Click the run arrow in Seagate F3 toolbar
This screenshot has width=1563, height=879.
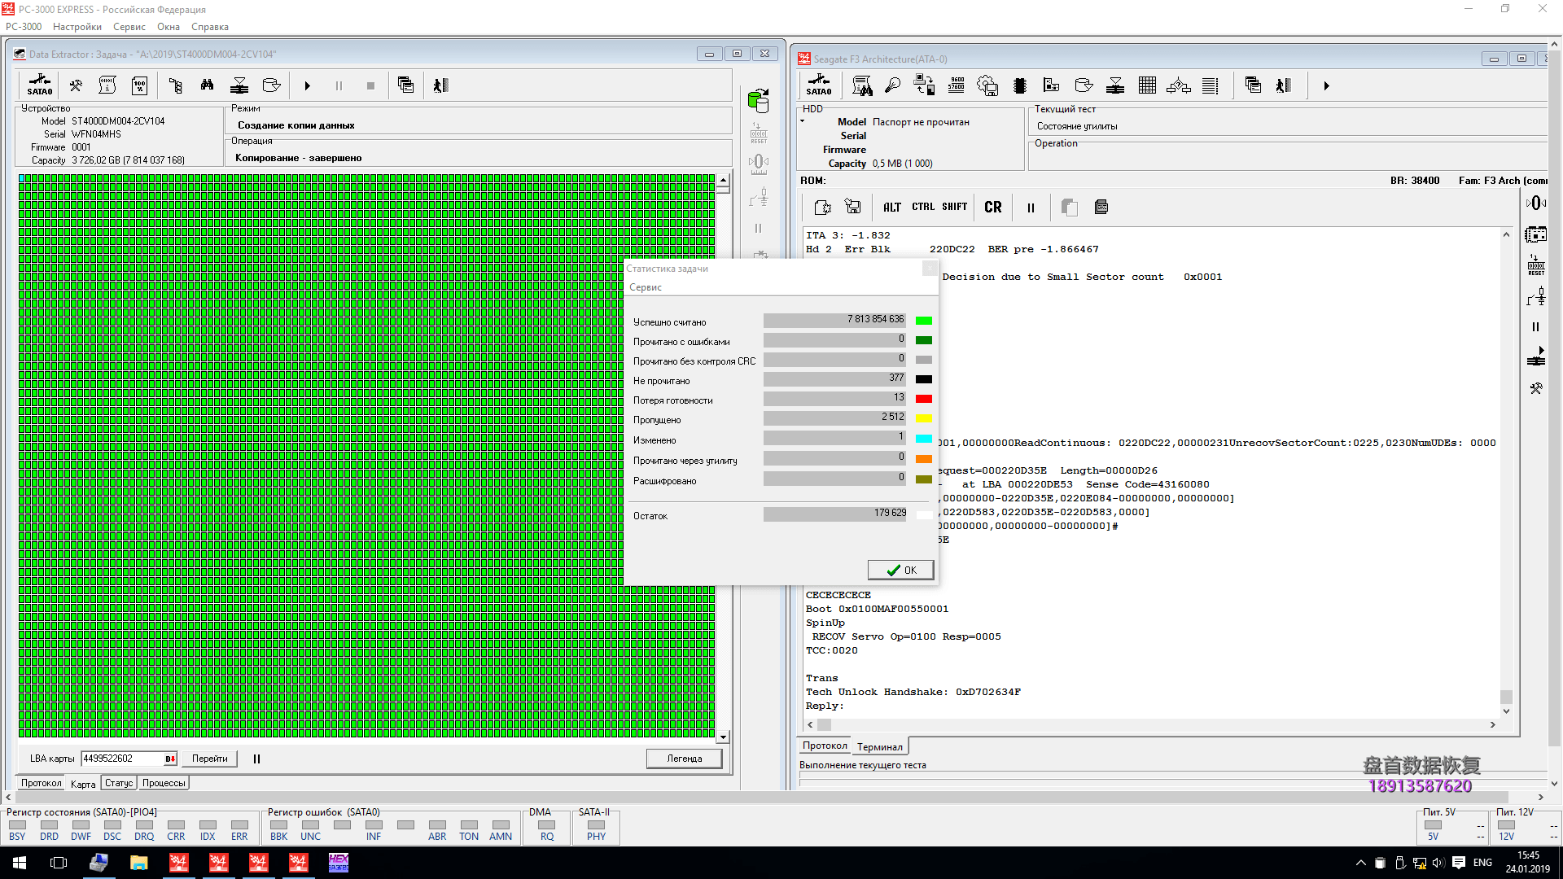[x=1326, y=85]
